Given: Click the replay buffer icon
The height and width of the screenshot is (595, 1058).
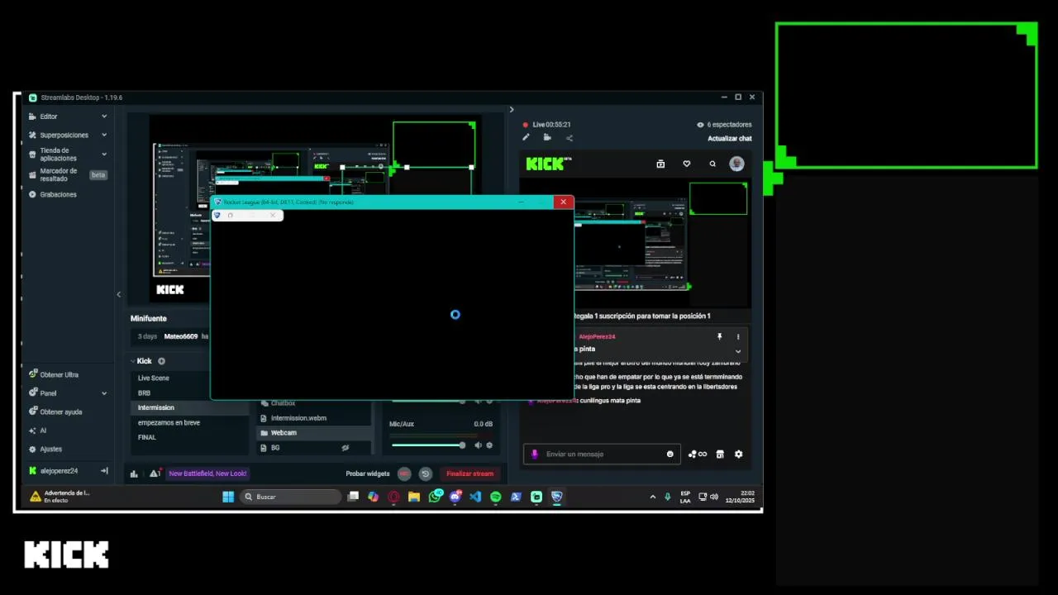Looking at the screenshot, I should coord(425,474).
